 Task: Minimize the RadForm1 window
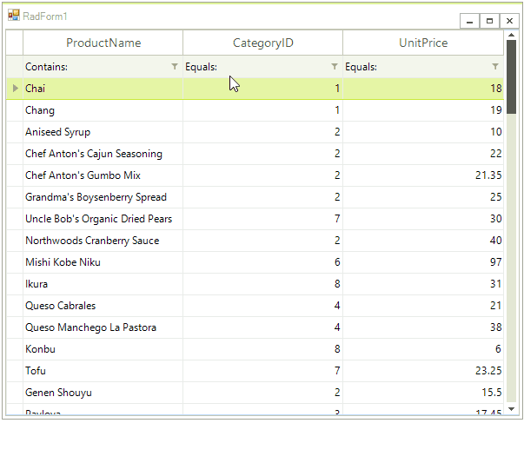click(x=469, y=21)
